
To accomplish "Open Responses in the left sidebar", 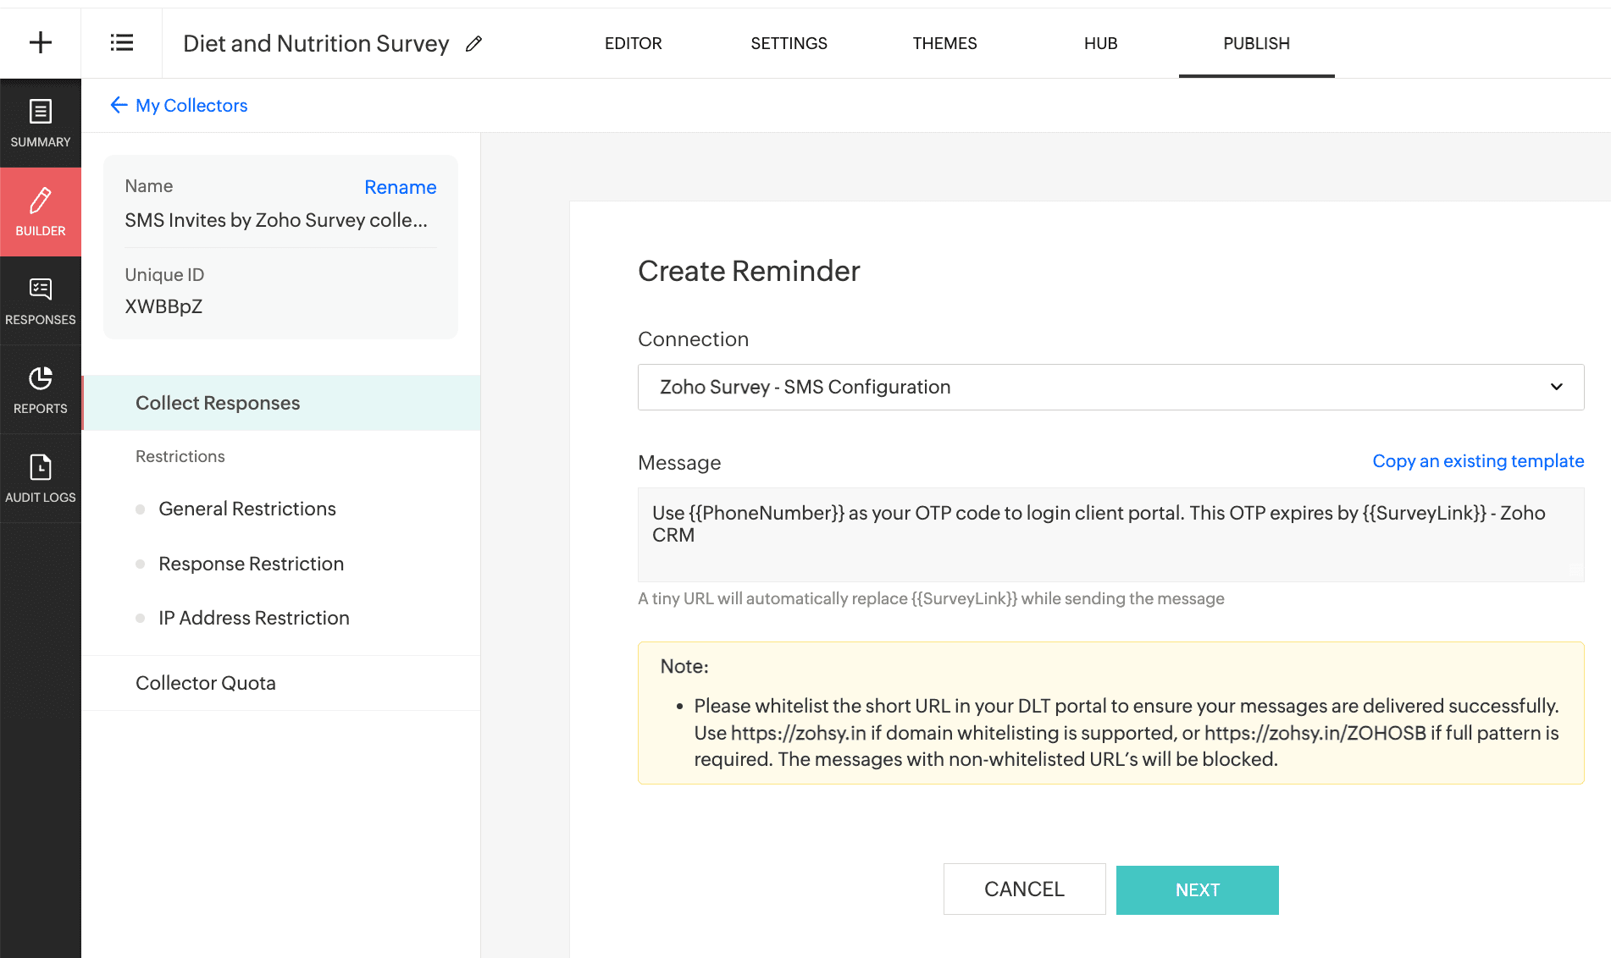I will click(41, 301).
